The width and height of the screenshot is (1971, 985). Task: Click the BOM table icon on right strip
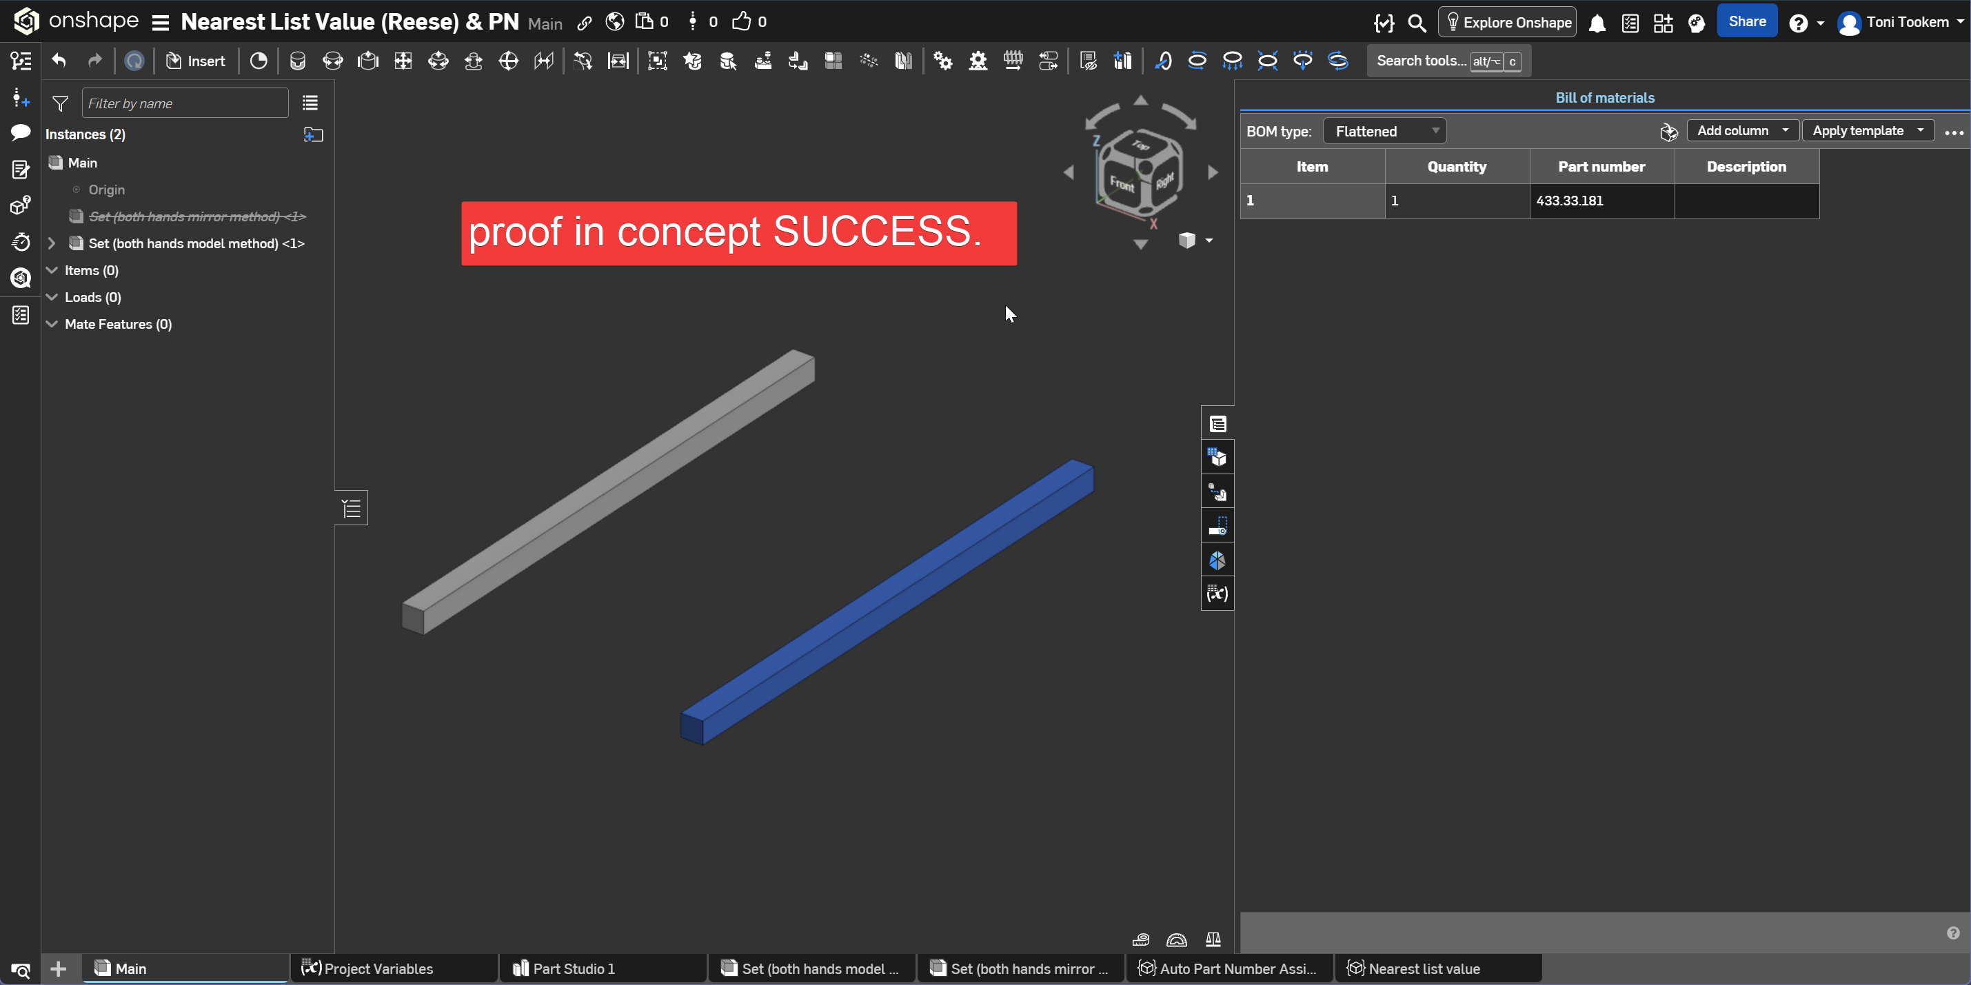[x=1217, y=424]
